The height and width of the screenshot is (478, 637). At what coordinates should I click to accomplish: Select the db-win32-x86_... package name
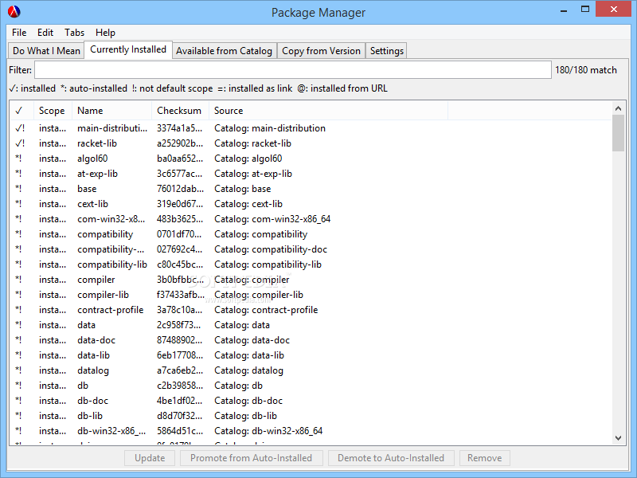pyautogui.click(x=111, y=431)
